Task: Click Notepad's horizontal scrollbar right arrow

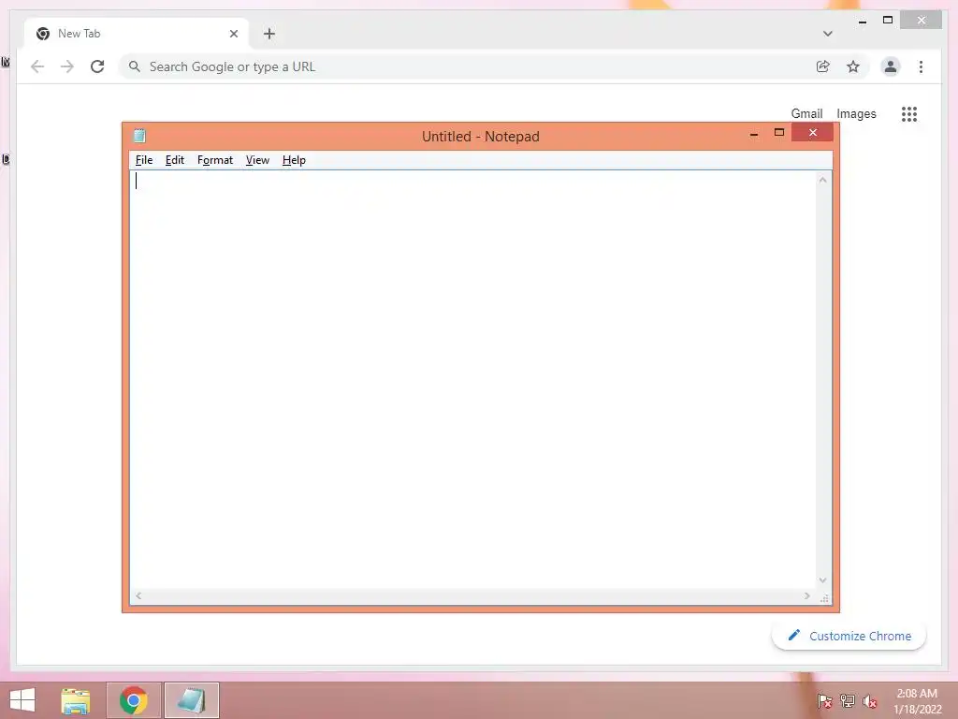Action: (x=807, y=596)
